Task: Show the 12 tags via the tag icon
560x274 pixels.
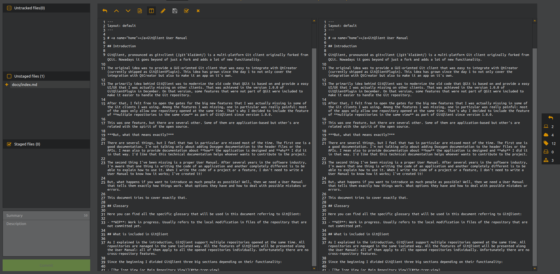Action: 546,143
